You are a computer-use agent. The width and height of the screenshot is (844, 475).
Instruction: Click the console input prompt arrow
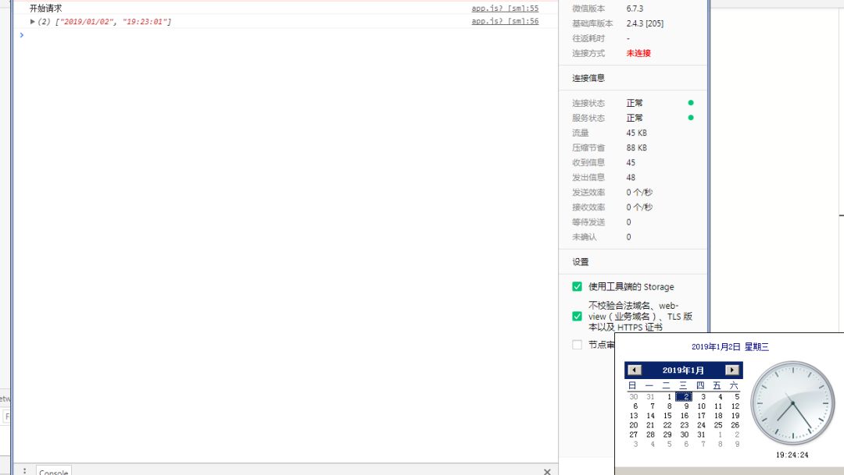click(x=22, y=35)
